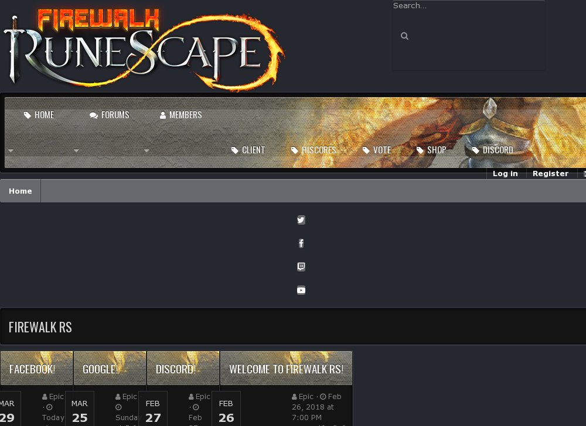Click the speech bubble icon beside FORUMS
The image size is (586, 426).
[x=93, y=115]
